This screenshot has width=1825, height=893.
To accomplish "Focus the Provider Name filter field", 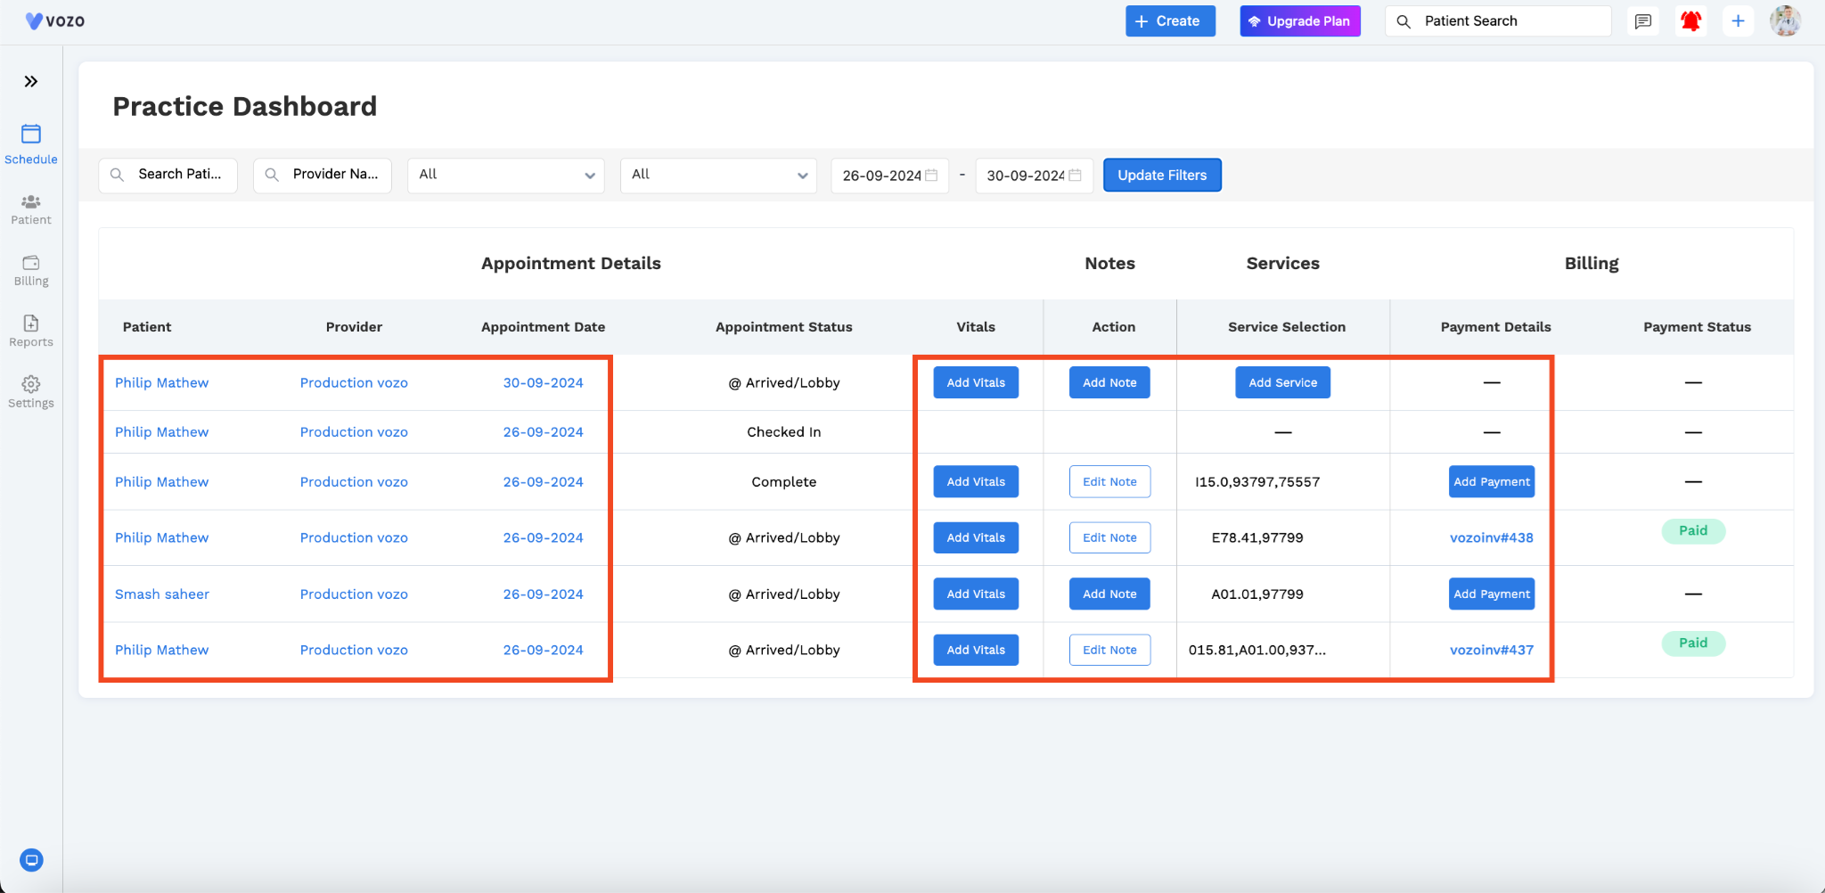I will coord(323,175).
